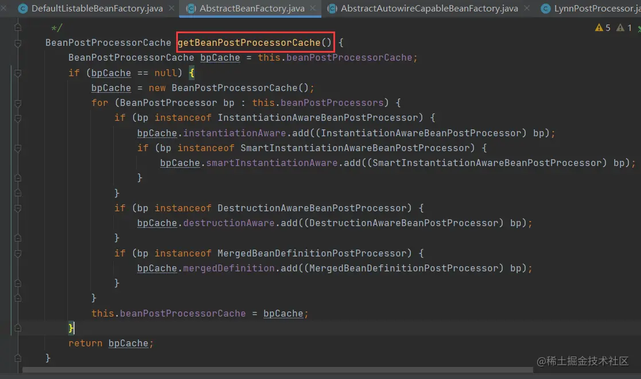Screen dimensions: 641x379
Task: Place caret after the highlighted closing brace
Action: point(75,328)
